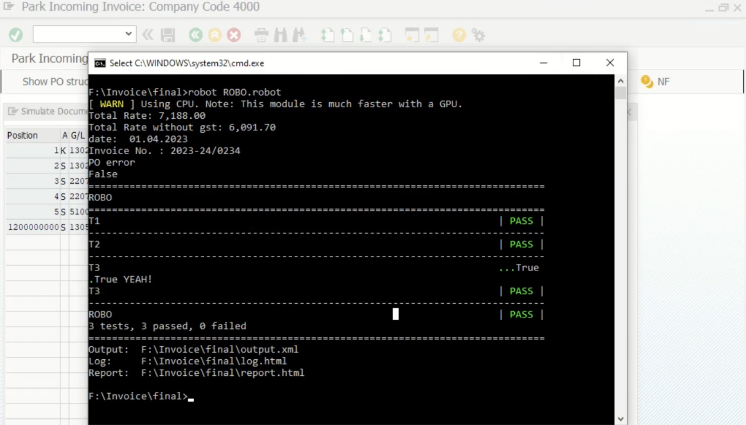The image size is (746, 425).
Task: Open Customize Local Layout gear icon
Action: (x=478, y=35)
